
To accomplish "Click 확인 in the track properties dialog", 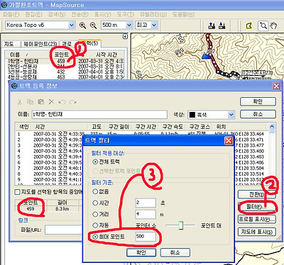I will [258, 101].
